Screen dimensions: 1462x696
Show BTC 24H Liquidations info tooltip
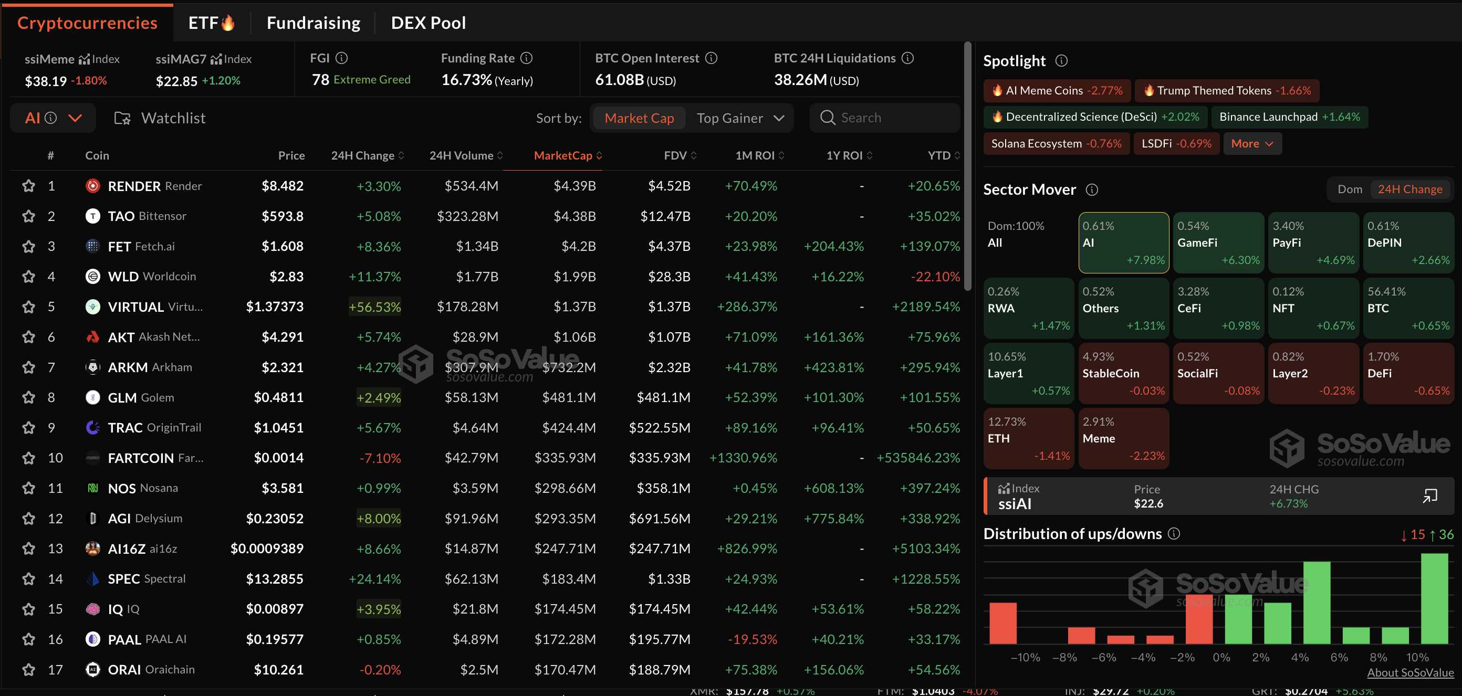pos(907,58)
